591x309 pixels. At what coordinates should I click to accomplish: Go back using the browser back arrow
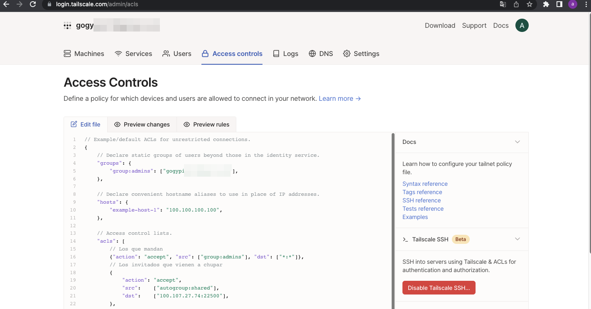[x=6, y=5]
